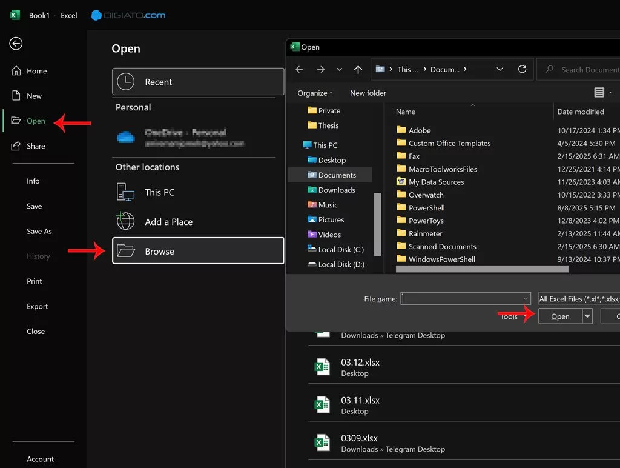Select the OneDrive Personal location
The width and height of the screenshot is (620, 468).
(194, 138)
